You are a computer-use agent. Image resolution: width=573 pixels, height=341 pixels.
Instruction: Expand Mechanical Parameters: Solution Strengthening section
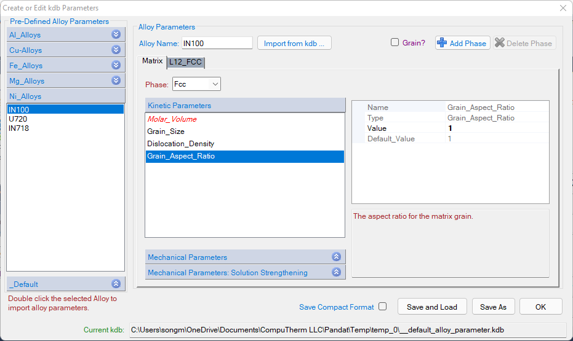(336, 272)
